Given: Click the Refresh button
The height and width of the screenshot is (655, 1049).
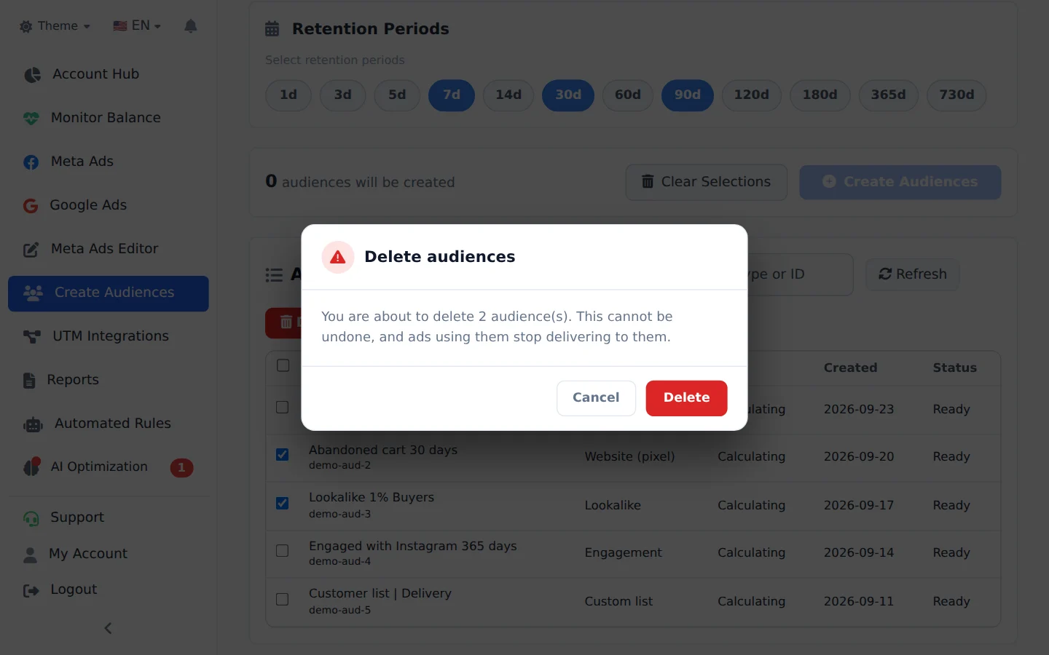Looking at the screenshot, I should (x=913, y=274).
